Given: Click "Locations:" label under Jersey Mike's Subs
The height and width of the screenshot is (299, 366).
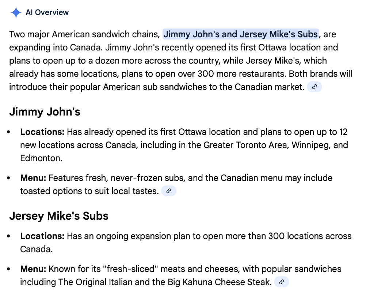Looking at the screenshot, I should [x=42, y=236].
